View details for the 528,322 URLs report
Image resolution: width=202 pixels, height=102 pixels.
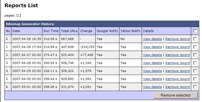point(152,71)
